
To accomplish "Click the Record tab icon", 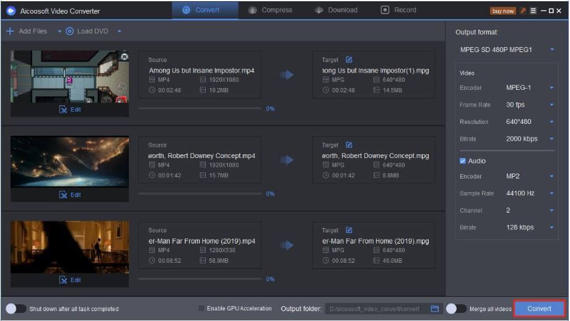I will point(385,10).
